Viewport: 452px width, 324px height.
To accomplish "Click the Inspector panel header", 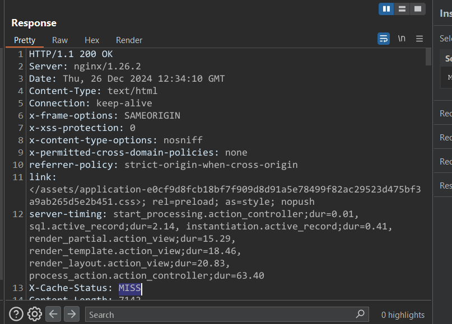I will [x=445, y=13].
